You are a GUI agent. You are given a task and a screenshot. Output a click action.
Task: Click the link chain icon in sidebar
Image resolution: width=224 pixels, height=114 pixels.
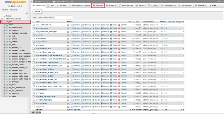click(x=27, y=13)
